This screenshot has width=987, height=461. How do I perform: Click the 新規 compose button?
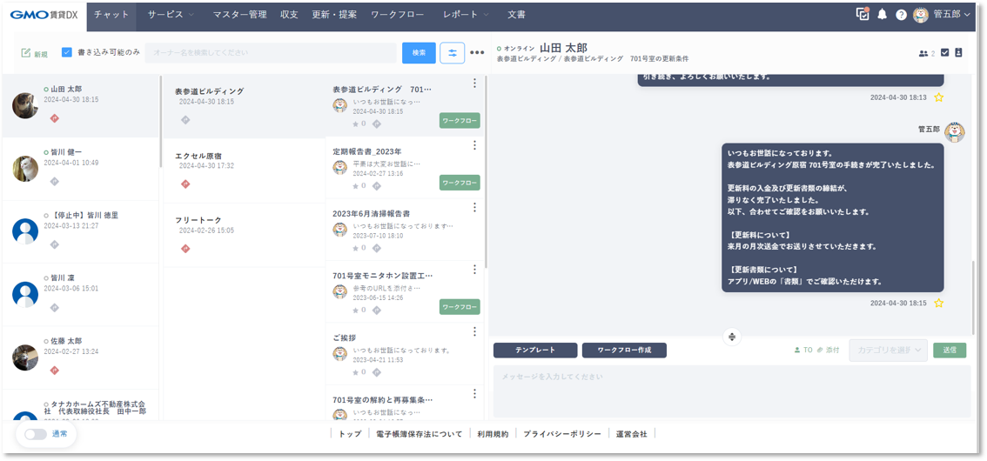35,53
